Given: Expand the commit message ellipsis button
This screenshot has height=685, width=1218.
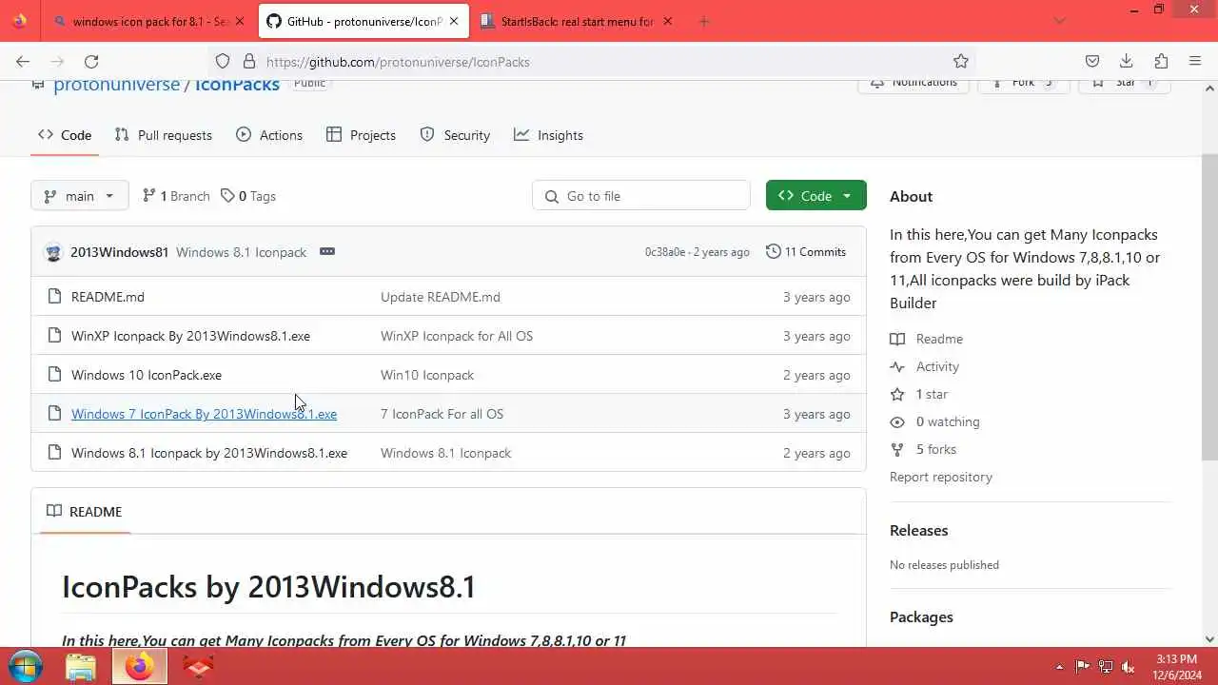Looking at the screenshot, I should 327,251.
